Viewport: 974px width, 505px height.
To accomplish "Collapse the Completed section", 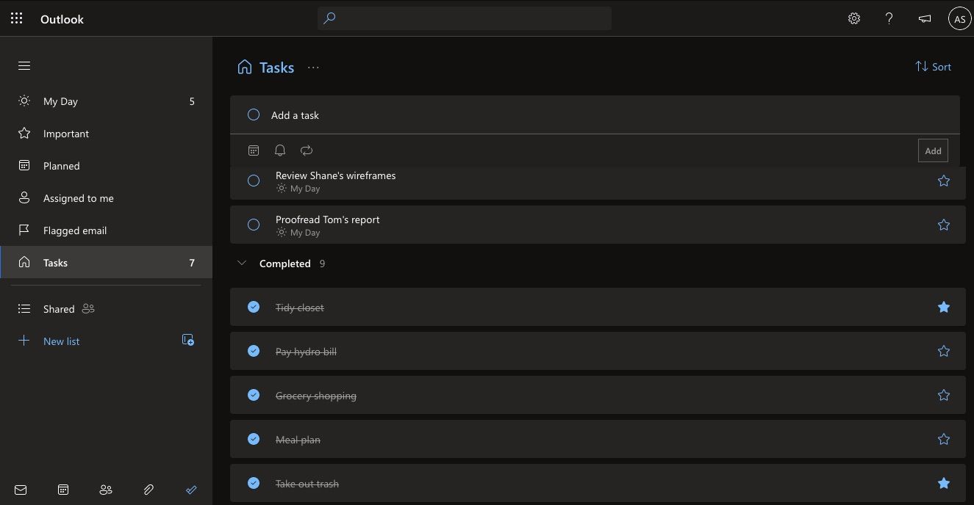I will (242, 264).
